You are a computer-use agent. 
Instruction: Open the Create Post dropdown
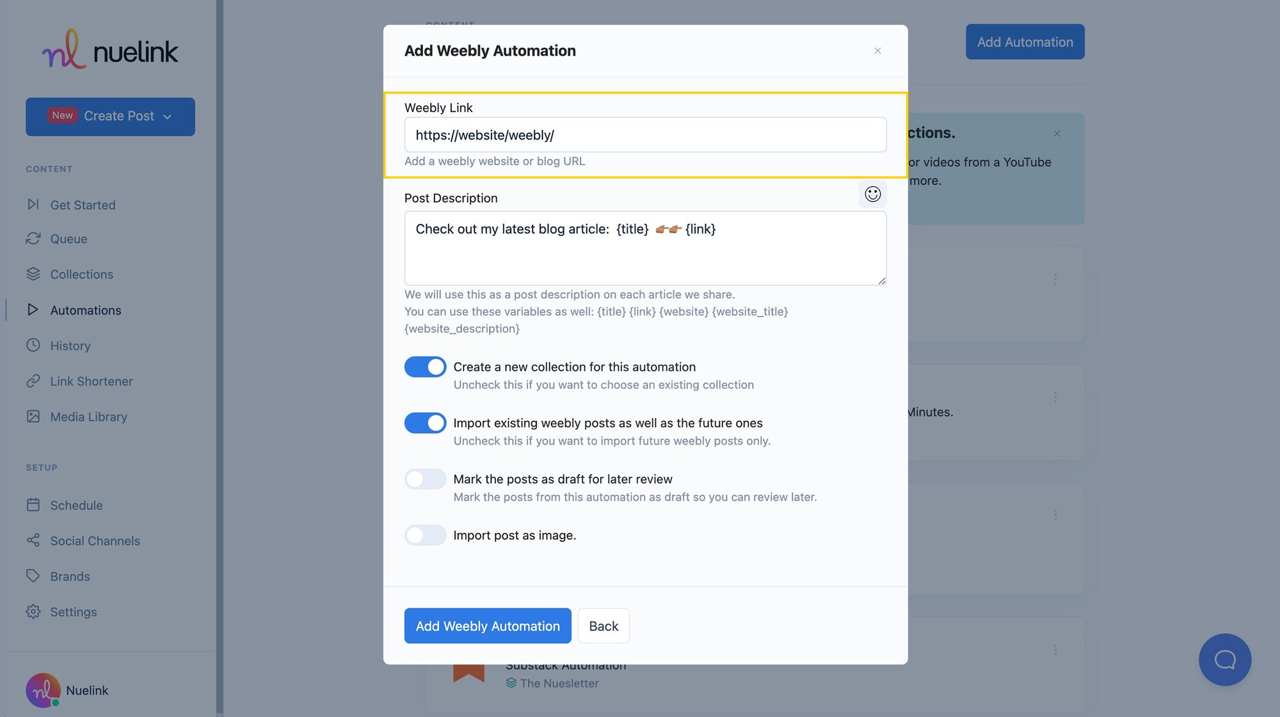click(110, 116)
